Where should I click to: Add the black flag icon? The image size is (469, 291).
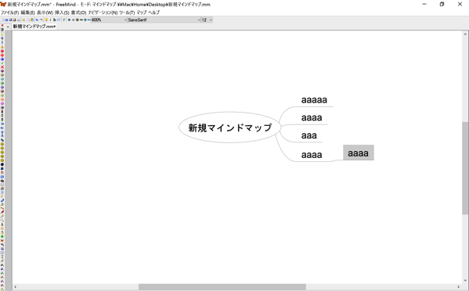2,265
